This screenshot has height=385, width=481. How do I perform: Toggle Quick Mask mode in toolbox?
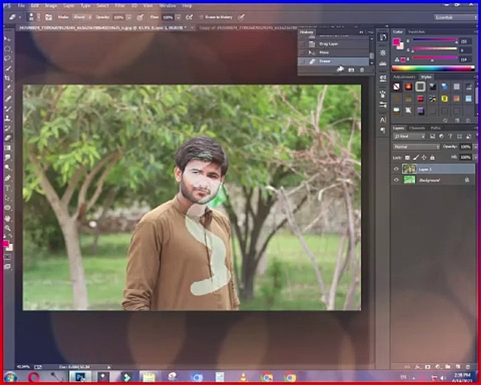tap(7, 257)
